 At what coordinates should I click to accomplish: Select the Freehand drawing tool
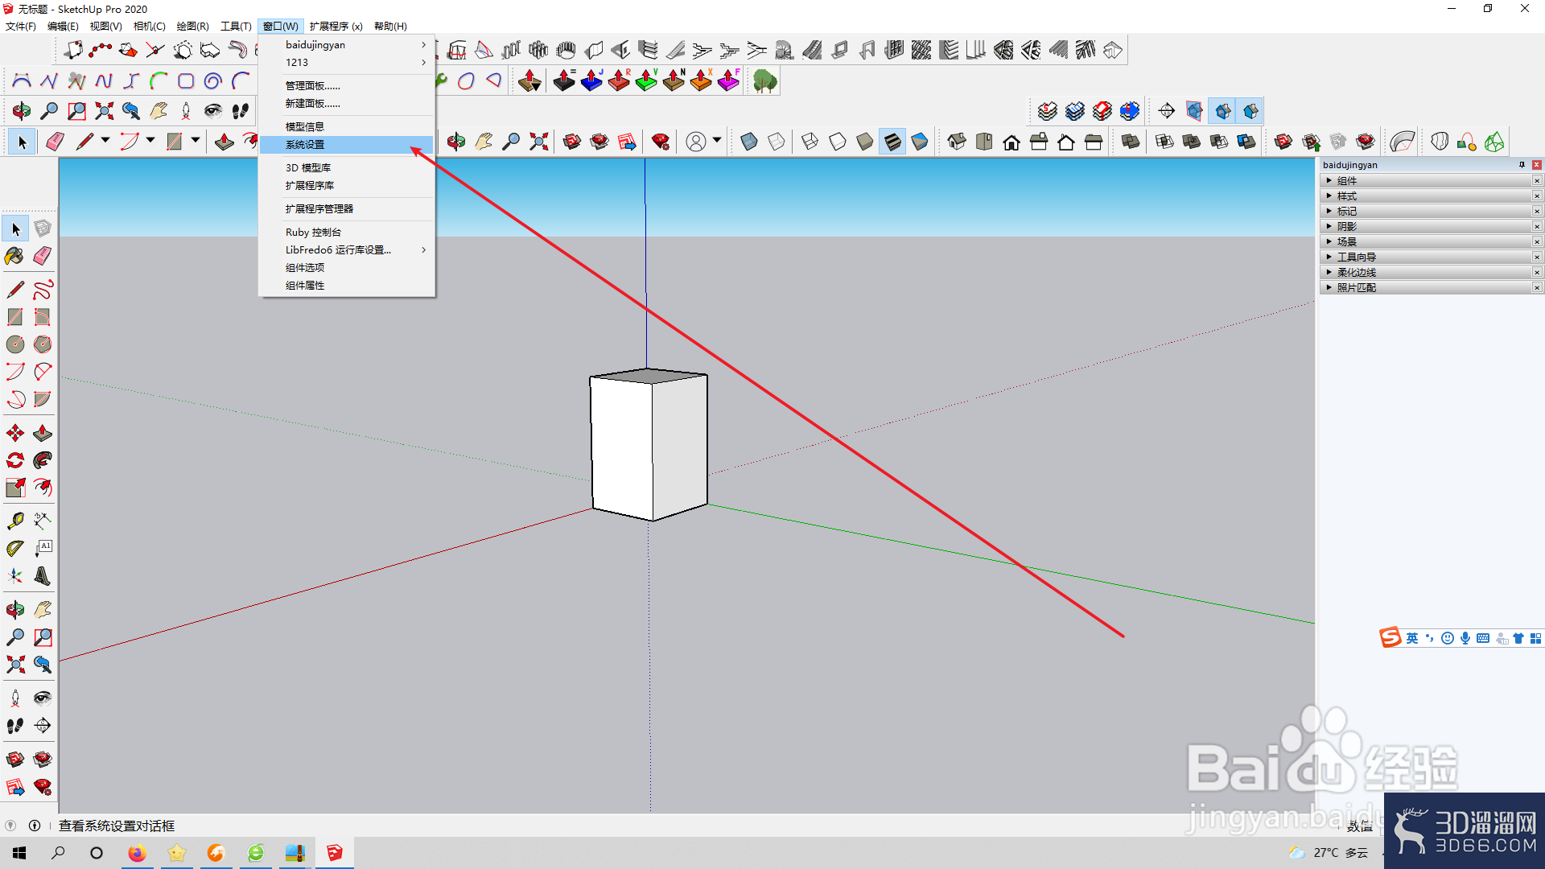coord(43,290)
